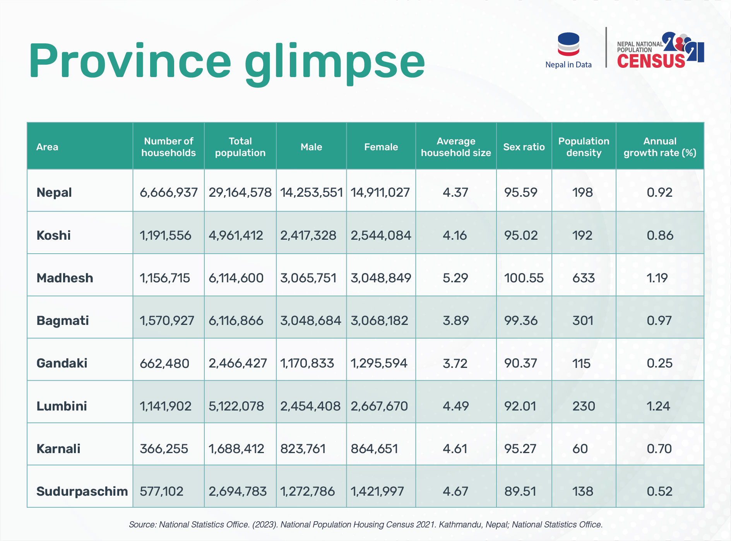Click the National Statistics Office source citation
This screenshot has width=731, height=541.
(366, 525)
